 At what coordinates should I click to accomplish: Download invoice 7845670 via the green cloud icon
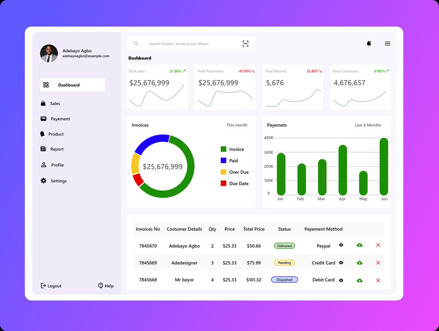[360, 245]
